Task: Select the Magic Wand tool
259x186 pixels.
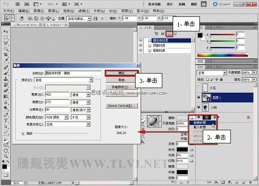Action: [x=6, y=49]
